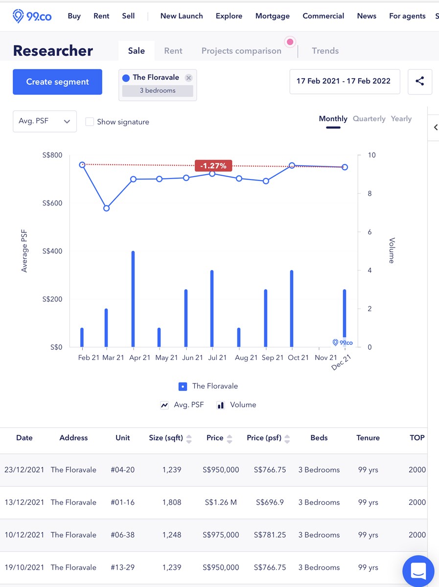This screenshot has height=587, width=439.
Task: Click the S$781.25 psf cell
Action: pyautogui.click(x=270, y=535)
